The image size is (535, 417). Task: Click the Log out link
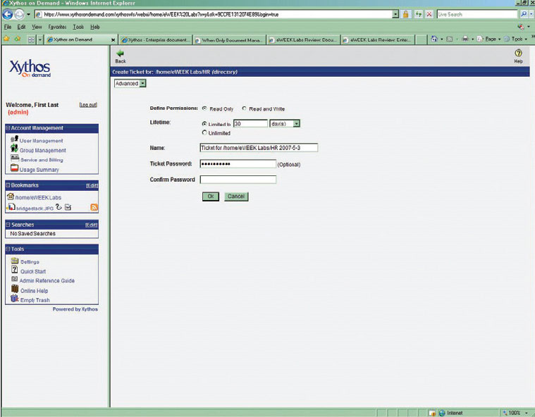88,104
